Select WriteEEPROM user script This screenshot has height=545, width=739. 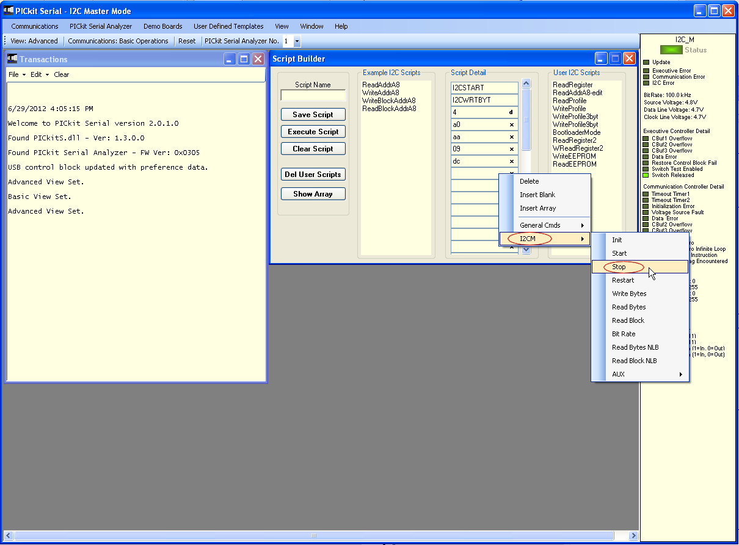point(574,156)
